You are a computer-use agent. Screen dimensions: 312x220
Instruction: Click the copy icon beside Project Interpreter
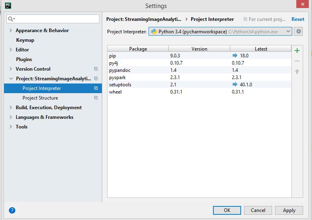point(96,88)
